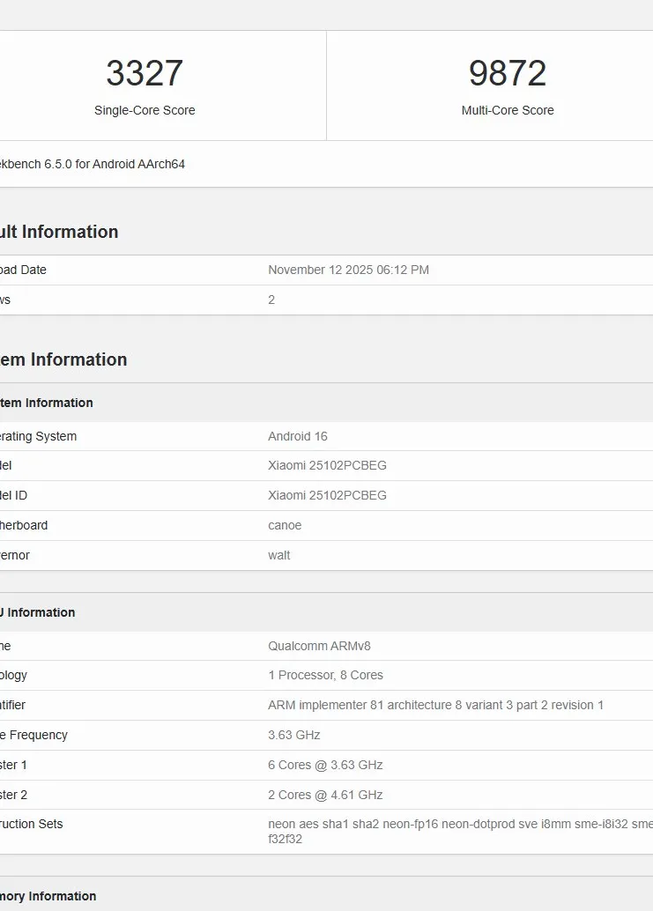
Task: Click the walt governor value
Action: (279, 555)
